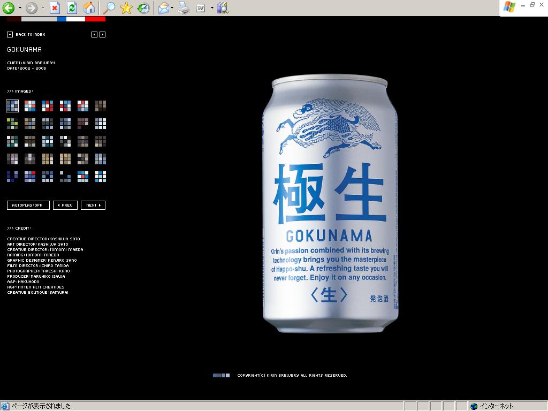Click the small left arrow box above the title
Image resolution: width=548 pixels, height=411 pixels.
94,34
